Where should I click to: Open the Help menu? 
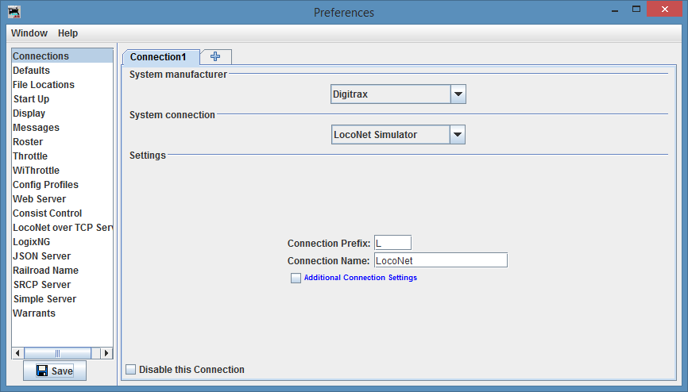click(x=68, y=33)
